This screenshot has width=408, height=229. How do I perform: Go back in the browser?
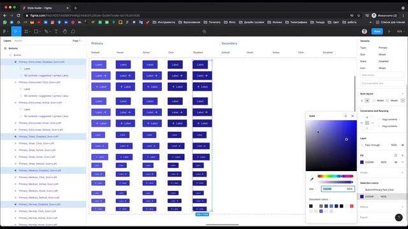5,15
